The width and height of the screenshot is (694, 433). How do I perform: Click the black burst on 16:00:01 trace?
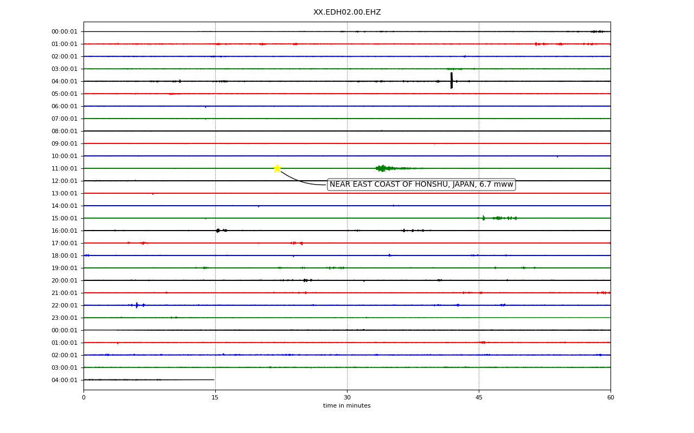[221, 231]
